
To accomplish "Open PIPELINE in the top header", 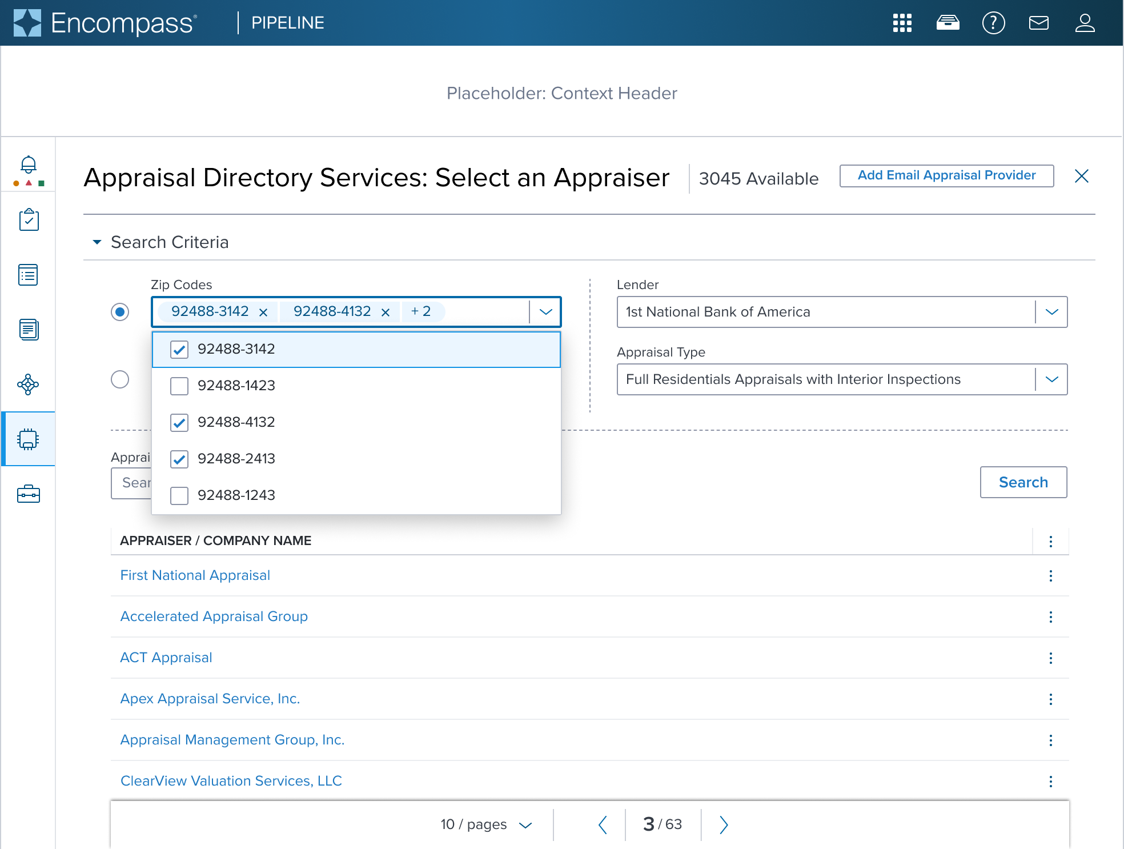I will [287, 23].
